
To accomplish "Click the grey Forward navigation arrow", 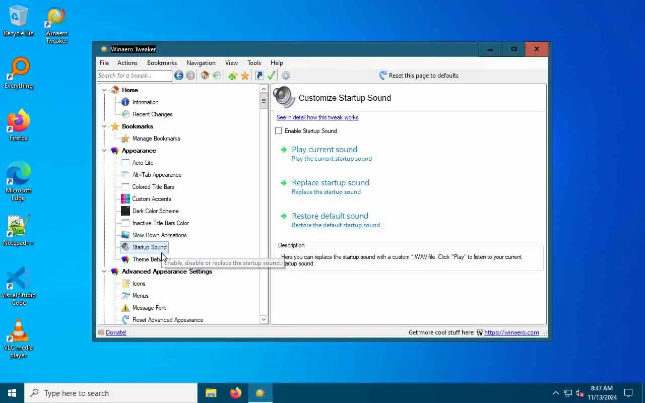I will 190,76.
